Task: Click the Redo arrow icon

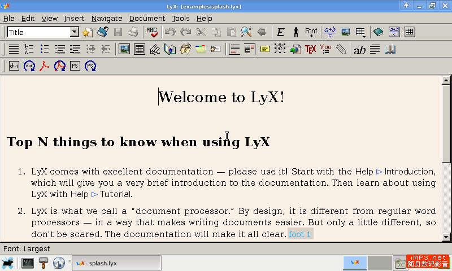Action: 185,32
